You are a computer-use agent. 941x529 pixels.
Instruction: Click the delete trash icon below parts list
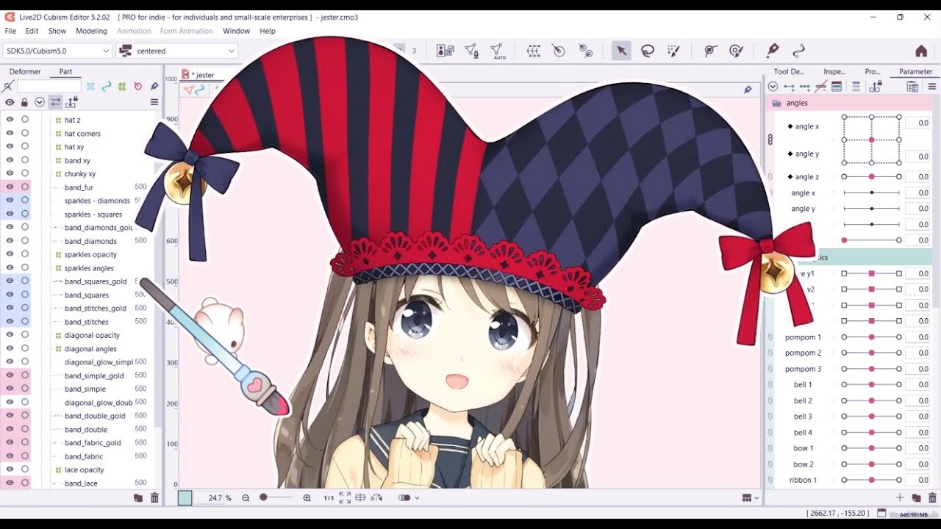click(154, 498)
